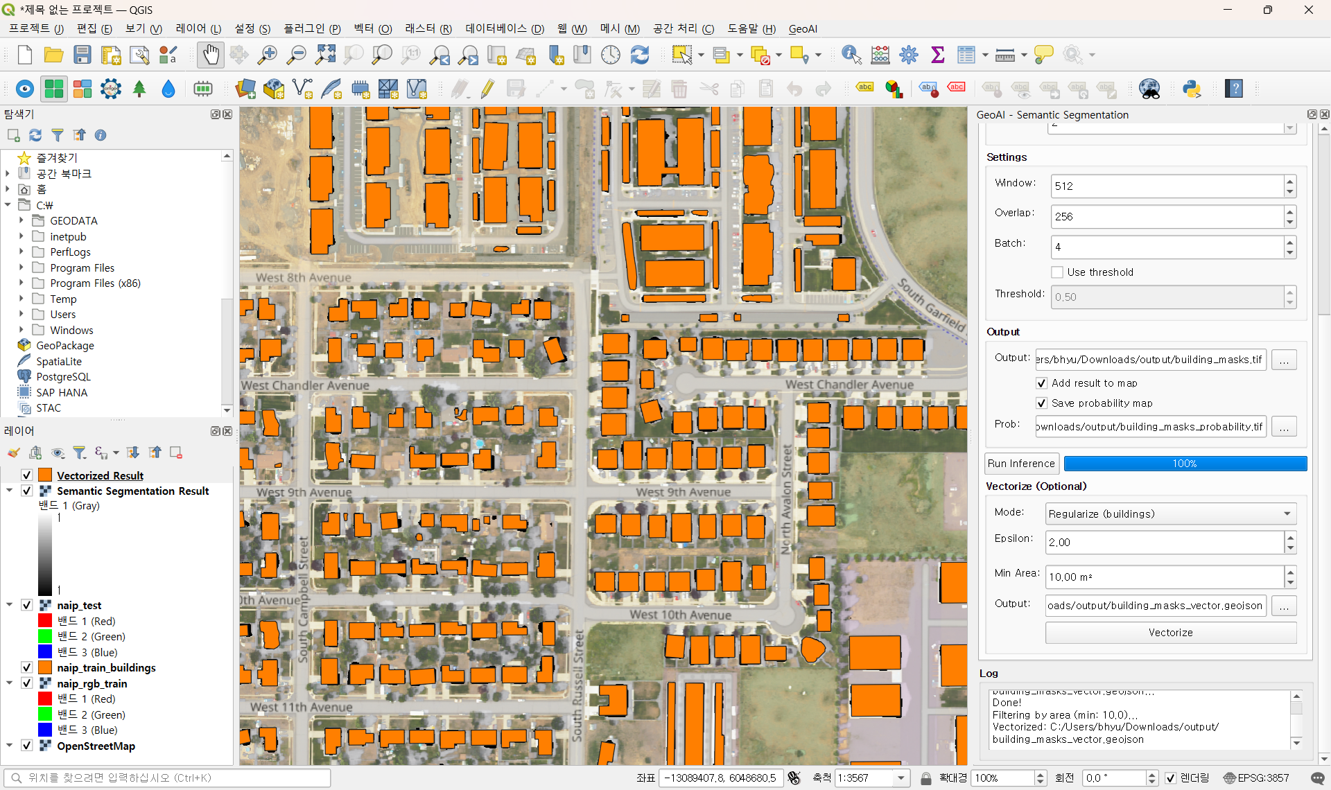
Task: Open the scale 1:3567 dropdown
Action: click(901, 778)
